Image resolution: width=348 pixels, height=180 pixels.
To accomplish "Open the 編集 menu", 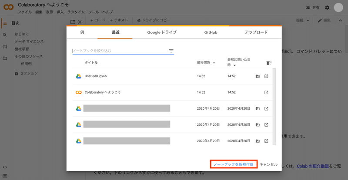I will coord(39,12).
